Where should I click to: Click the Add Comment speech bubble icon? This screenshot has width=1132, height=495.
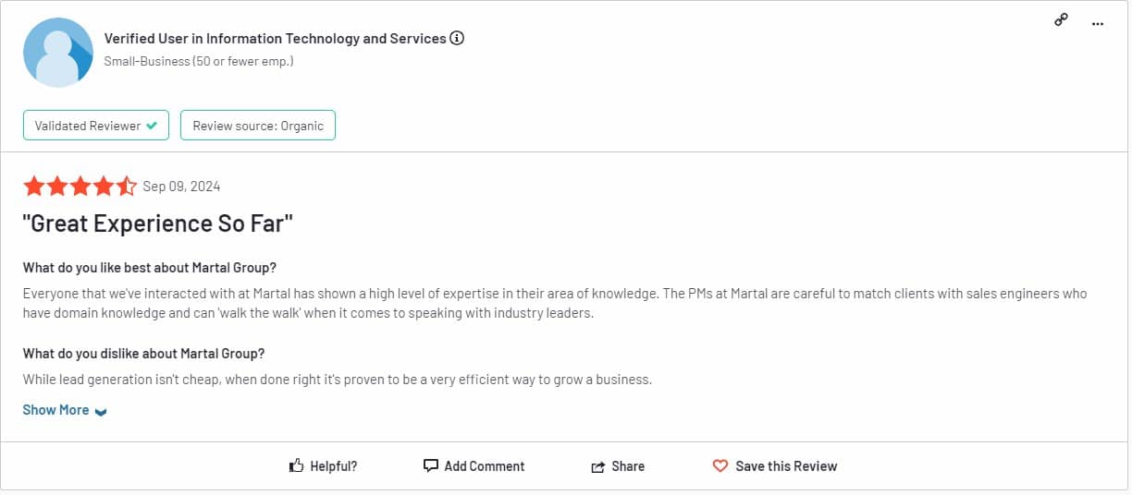(x=431, y=466)
